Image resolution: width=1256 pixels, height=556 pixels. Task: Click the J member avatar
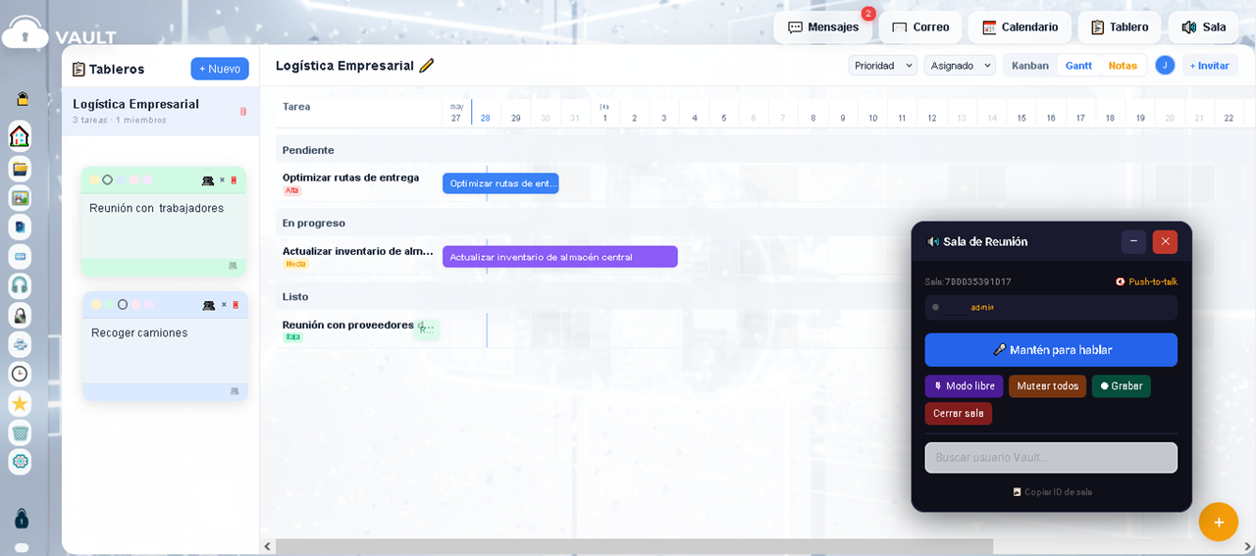coord(1165,65)
